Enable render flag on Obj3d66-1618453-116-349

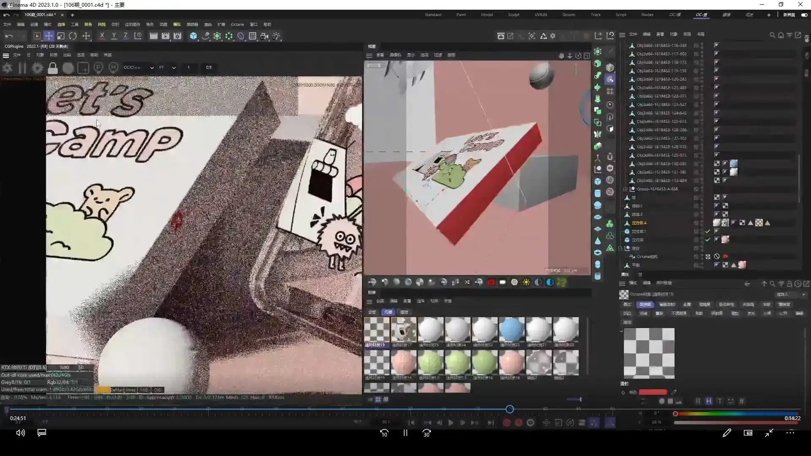pos(716,45)
